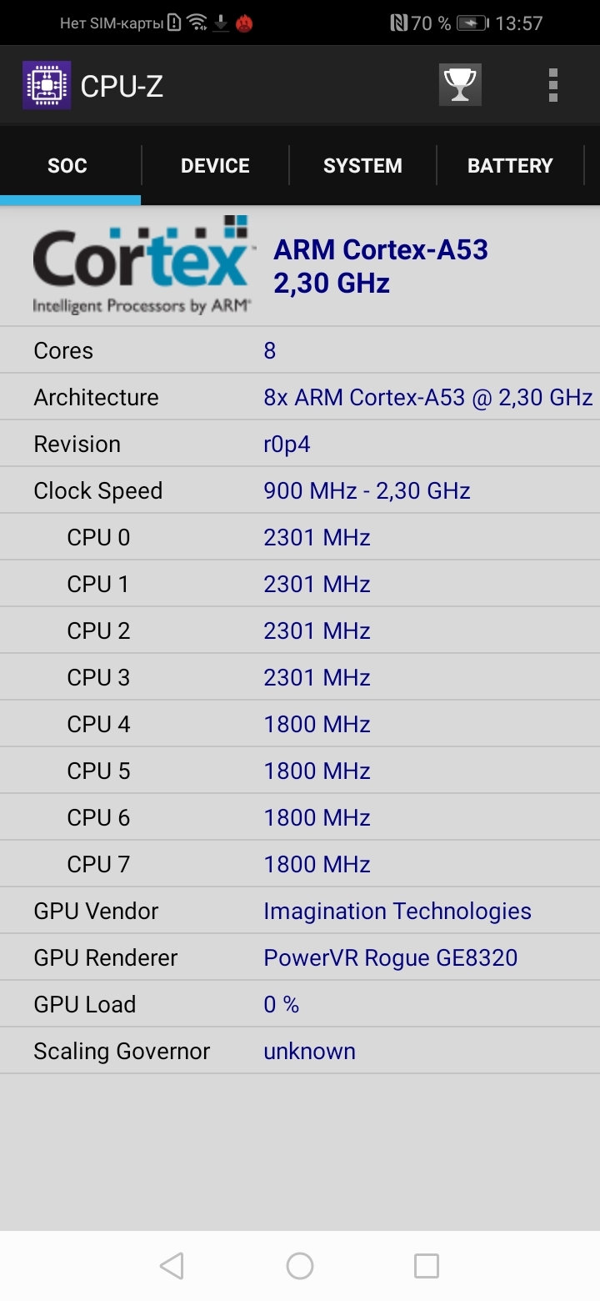Open the SYSTEM tab
Image resolution: width=600 pixels, height=1301 pixels.
pos(362,165)
